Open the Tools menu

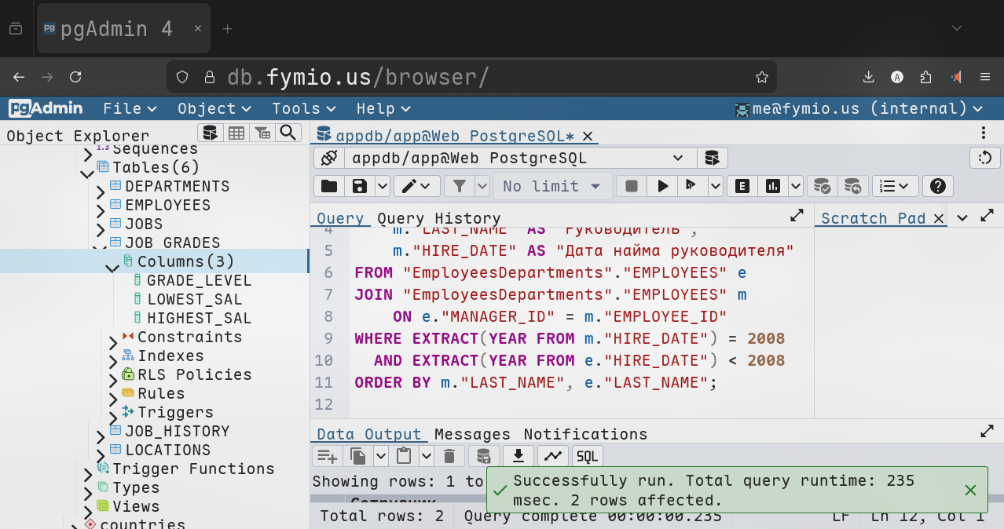[303, 108]
